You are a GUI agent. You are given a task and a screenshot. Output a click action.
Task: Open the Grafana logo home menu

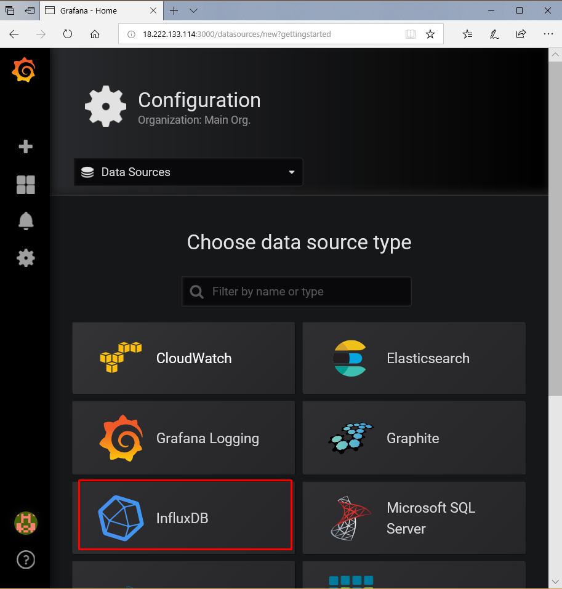[x=23, y=70]
